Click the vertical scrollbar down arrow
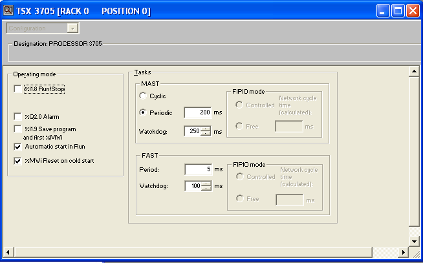Screen dimensions: 423x263 point(414,241)
